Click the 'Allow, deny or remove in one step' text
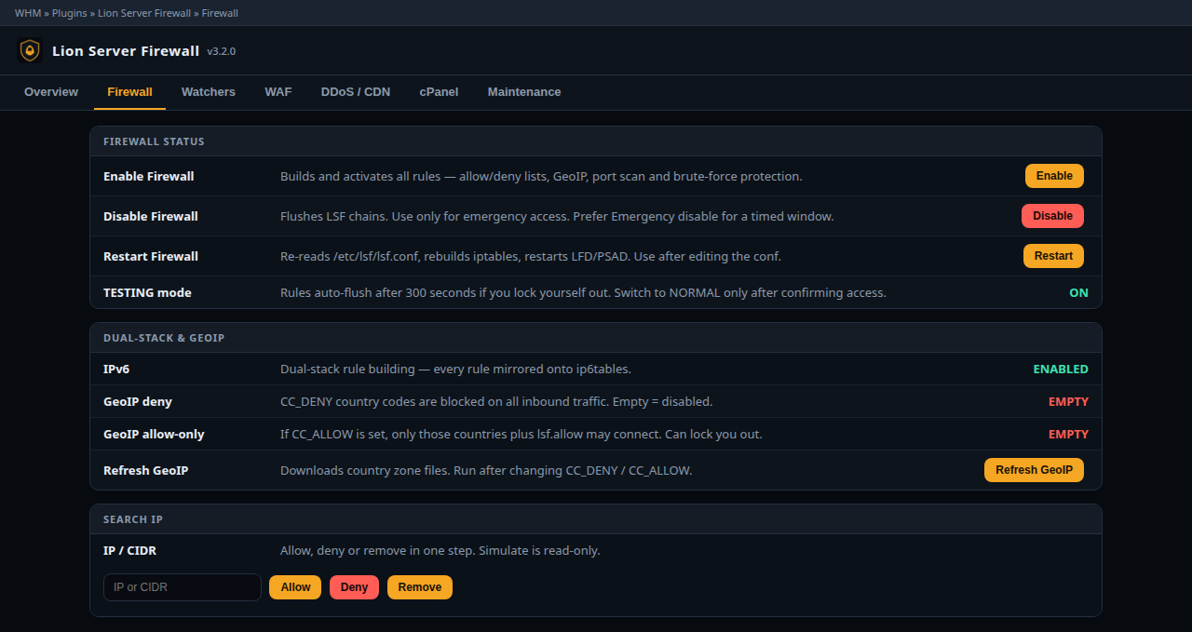Image resolution: width=1192 pixels, height=632 pixels. (440, 550)
